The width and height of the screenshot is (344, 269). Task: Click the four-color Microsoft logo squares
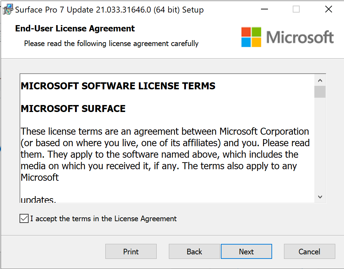[251, 37]
